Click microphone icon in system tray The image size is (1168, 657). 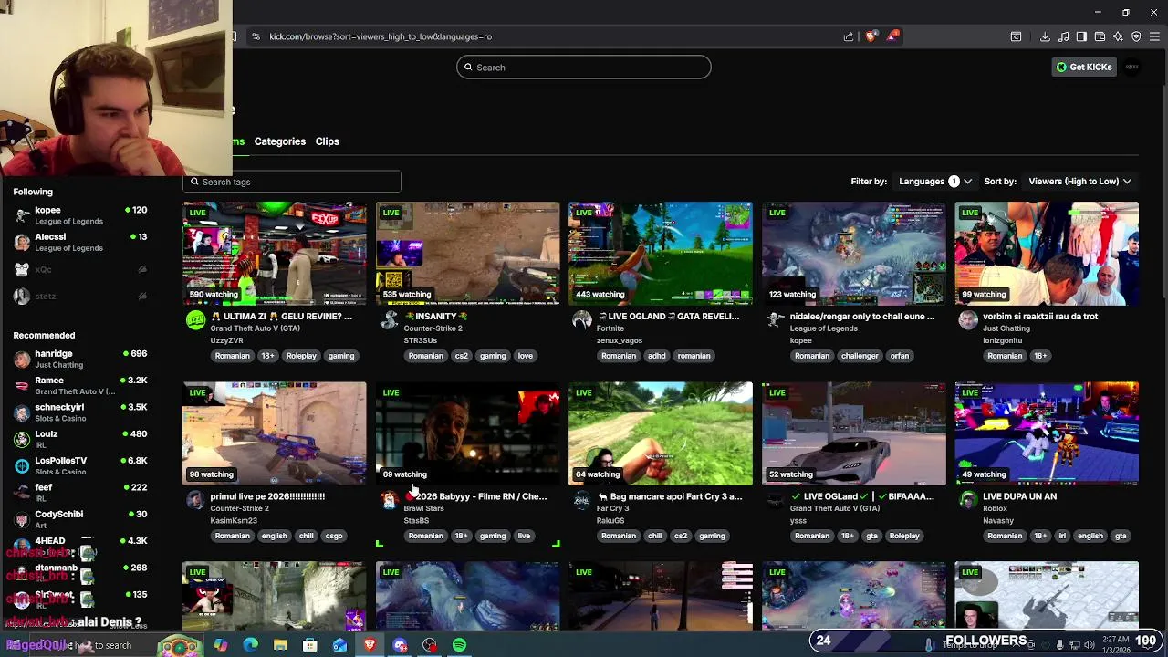click(x=1059, y=645)
